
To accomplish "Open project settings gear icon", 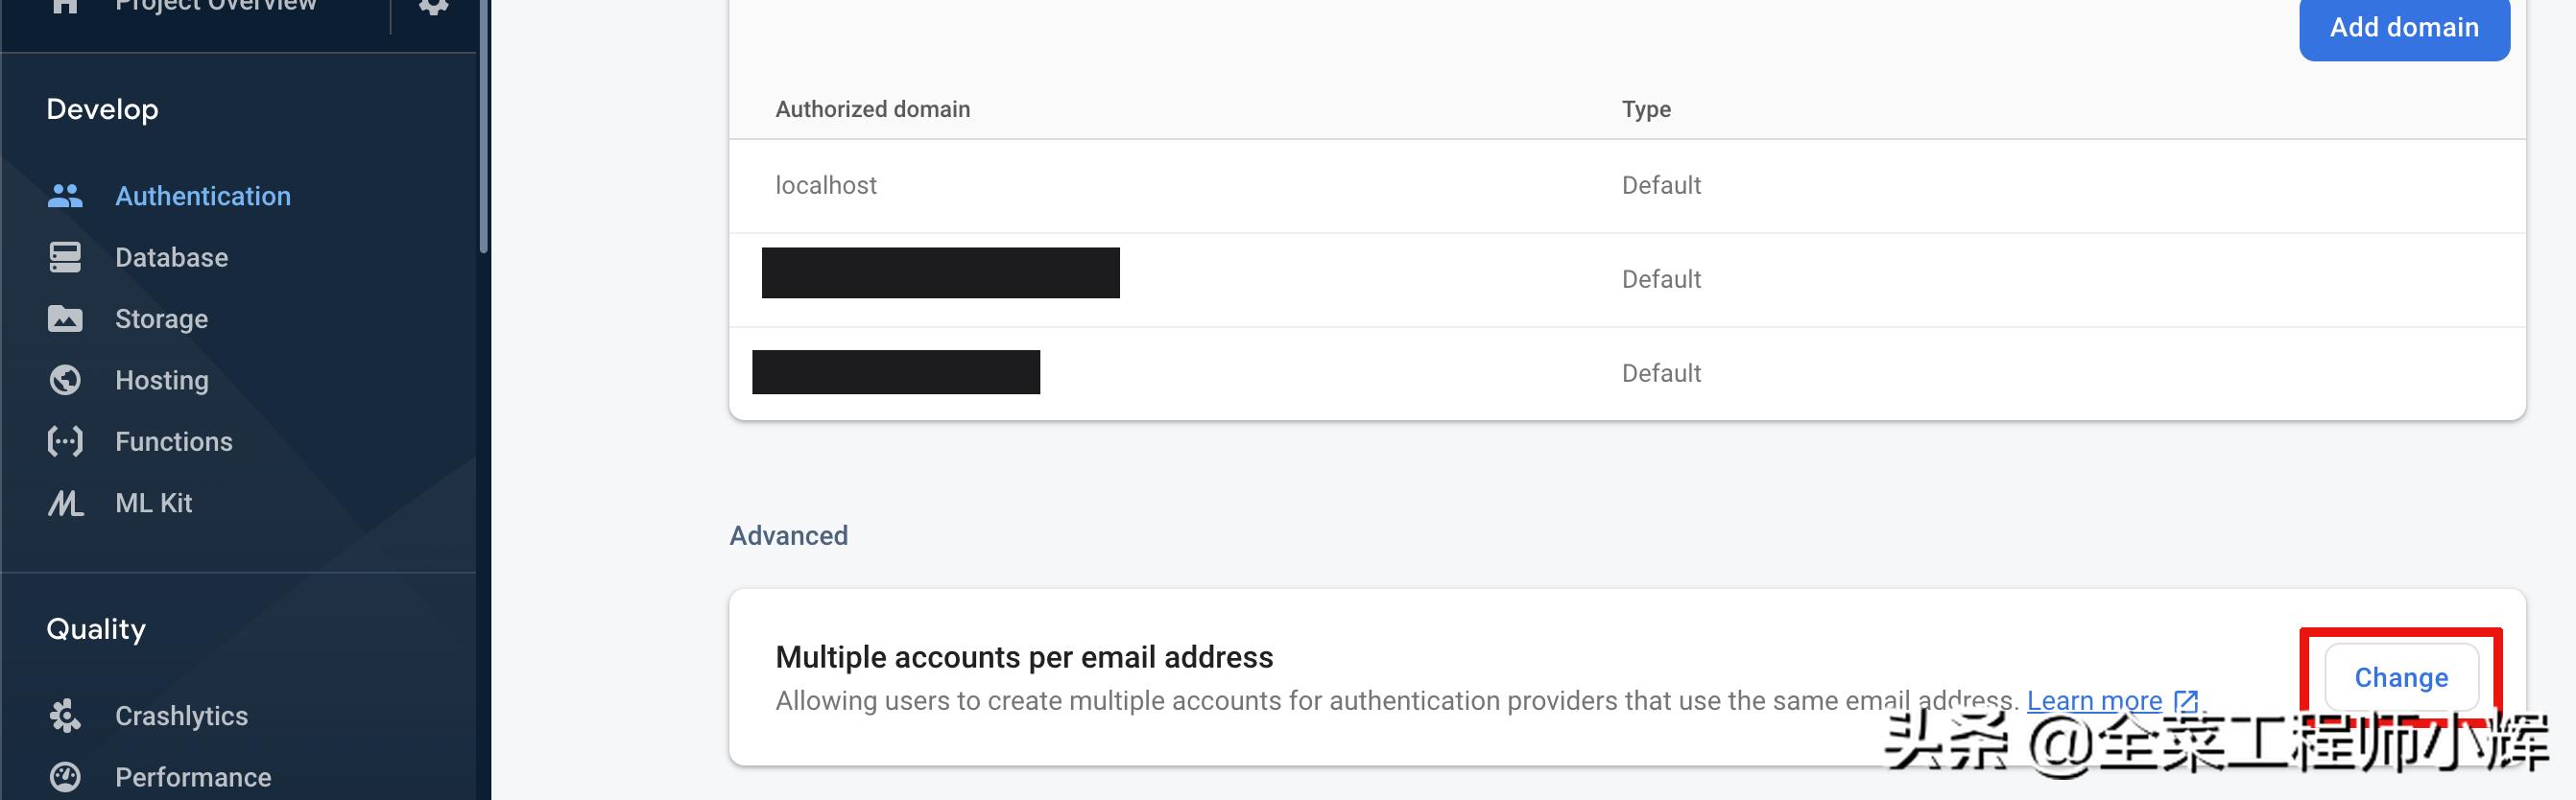I will [432, 6].
